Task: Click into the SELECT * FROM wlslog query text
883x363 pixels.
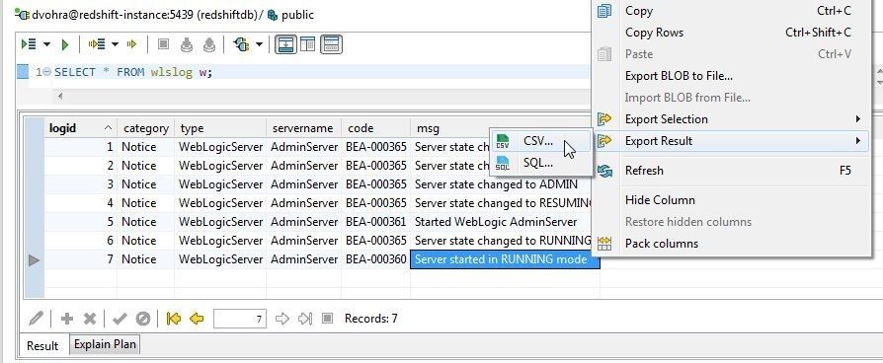Action: click(133, 72)
